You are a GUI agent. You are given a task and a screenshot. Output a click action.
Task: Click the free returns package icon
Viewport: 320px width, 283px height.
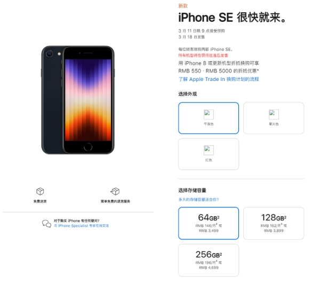115,191
